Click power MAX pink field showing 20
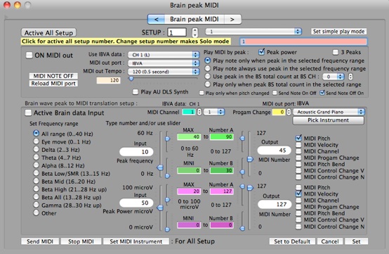This screenshot has height=254, width=389. pyautogui.click(x=189, y=191)
